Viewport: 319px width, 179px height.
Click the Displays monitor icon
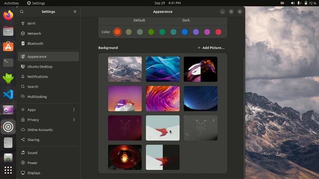23,173
